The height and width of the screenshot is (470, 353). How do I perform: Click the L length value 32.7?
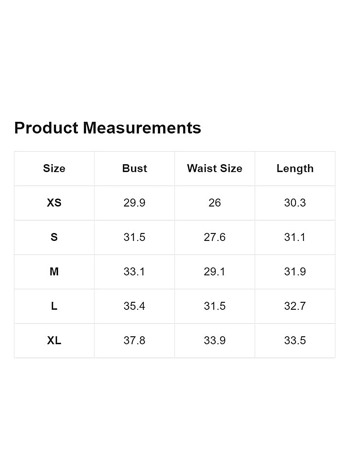pyautogui.click(x=295, y=306)
